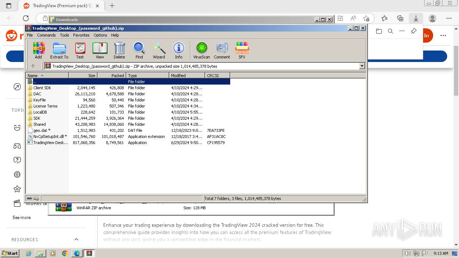
Task: Select the geo.dat file
Action: (x=128, y=130)
